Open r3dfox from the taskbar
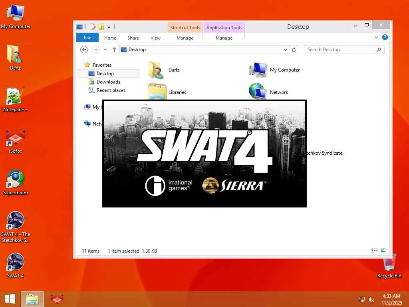The image size is (409, 307). (x=57, y=299)
